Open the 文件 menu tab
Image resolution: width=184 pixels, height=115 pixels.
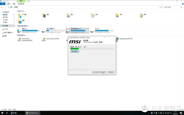click(x=2, y=4)
